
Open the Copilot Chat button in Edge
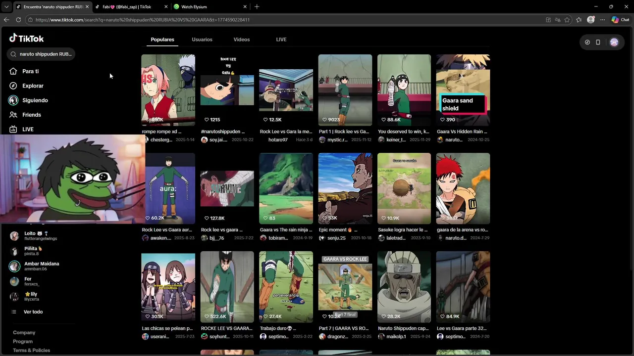pos(620,20)
